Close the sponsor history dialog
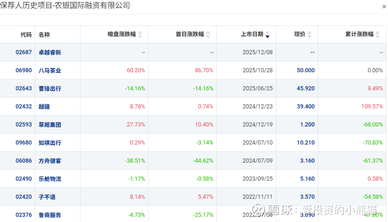 (384, 7)
